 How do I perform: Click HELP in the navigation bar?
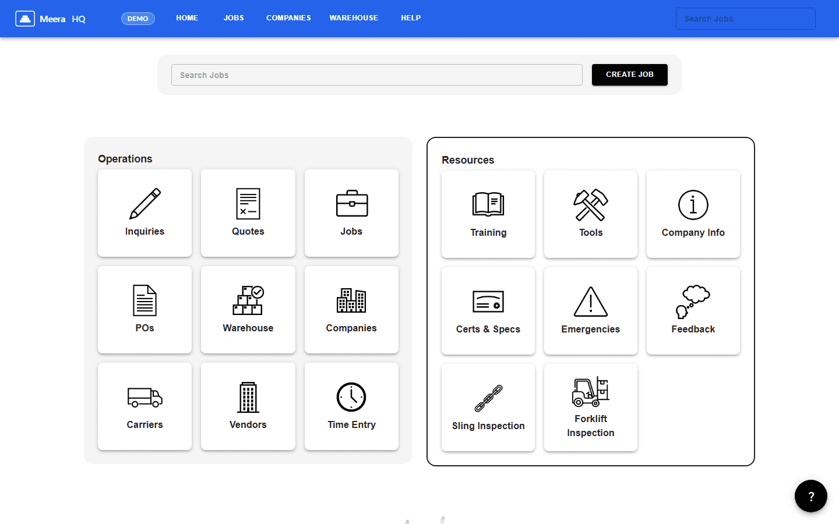[411, 18]
